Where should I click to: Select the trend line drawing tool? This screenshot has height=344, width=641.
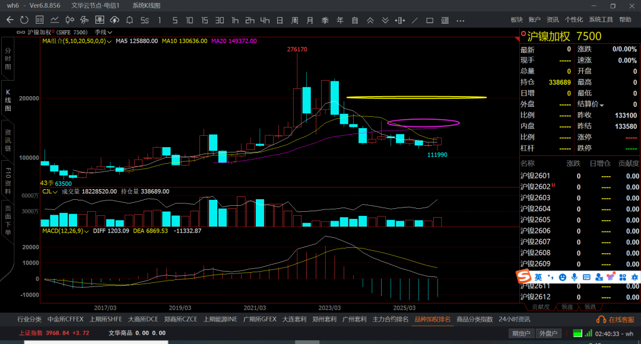pos(415,20)
